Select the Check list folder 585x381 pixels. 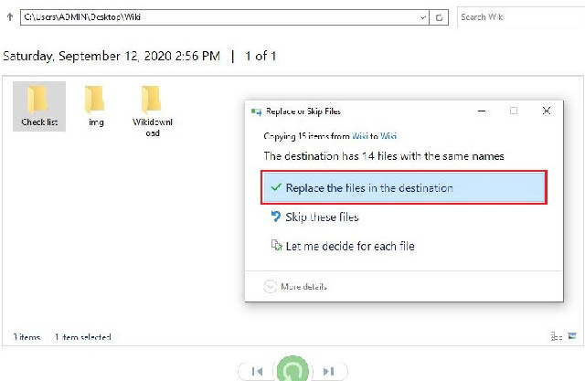coord(39,107)
